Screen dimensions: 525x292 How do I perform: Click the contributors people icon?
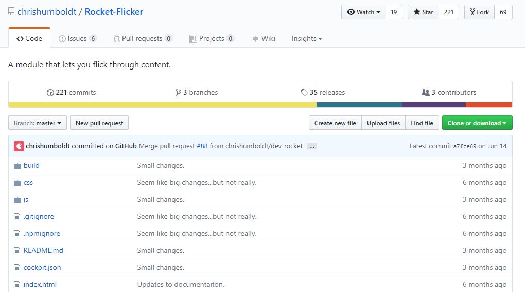(425, 92)
